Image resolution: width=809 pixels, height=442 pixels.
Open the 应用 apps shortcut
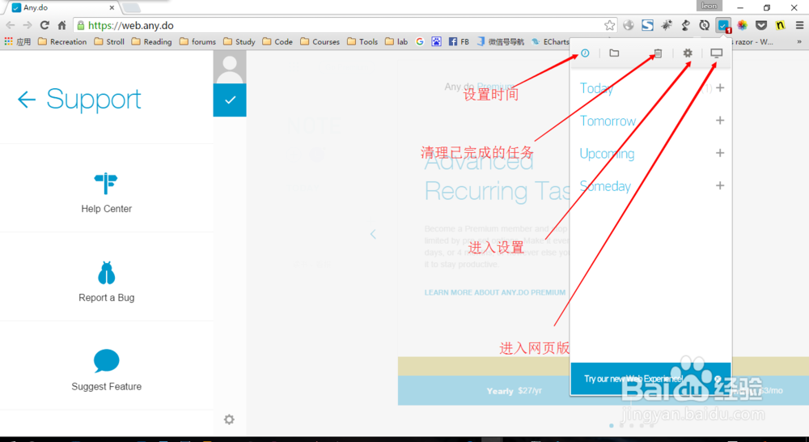[18, 42]
